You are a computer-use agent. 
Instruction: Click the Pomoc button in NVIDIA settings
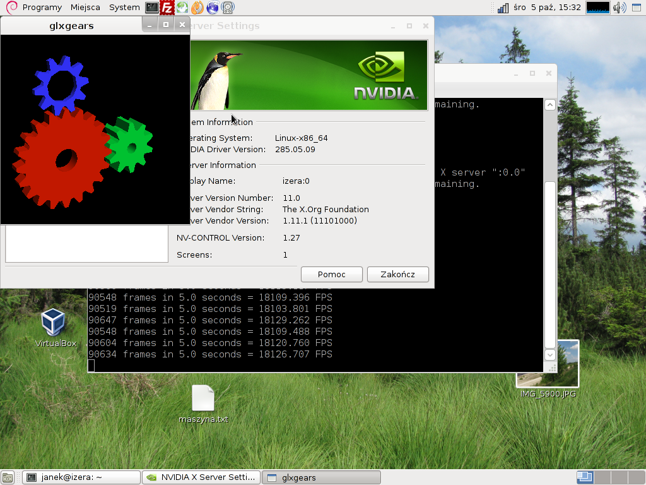[x=332, y=274]
